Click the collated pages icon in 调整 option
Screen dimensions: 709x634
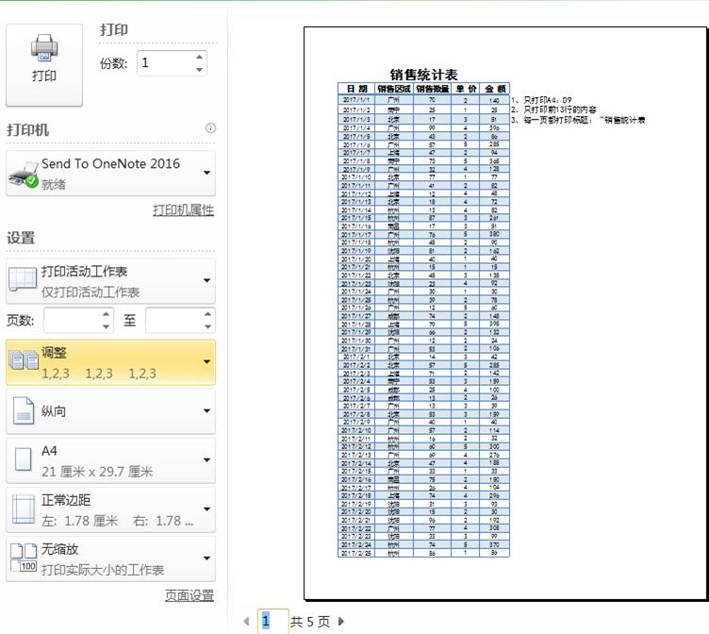pyautogui.click(x=24, y=360)
